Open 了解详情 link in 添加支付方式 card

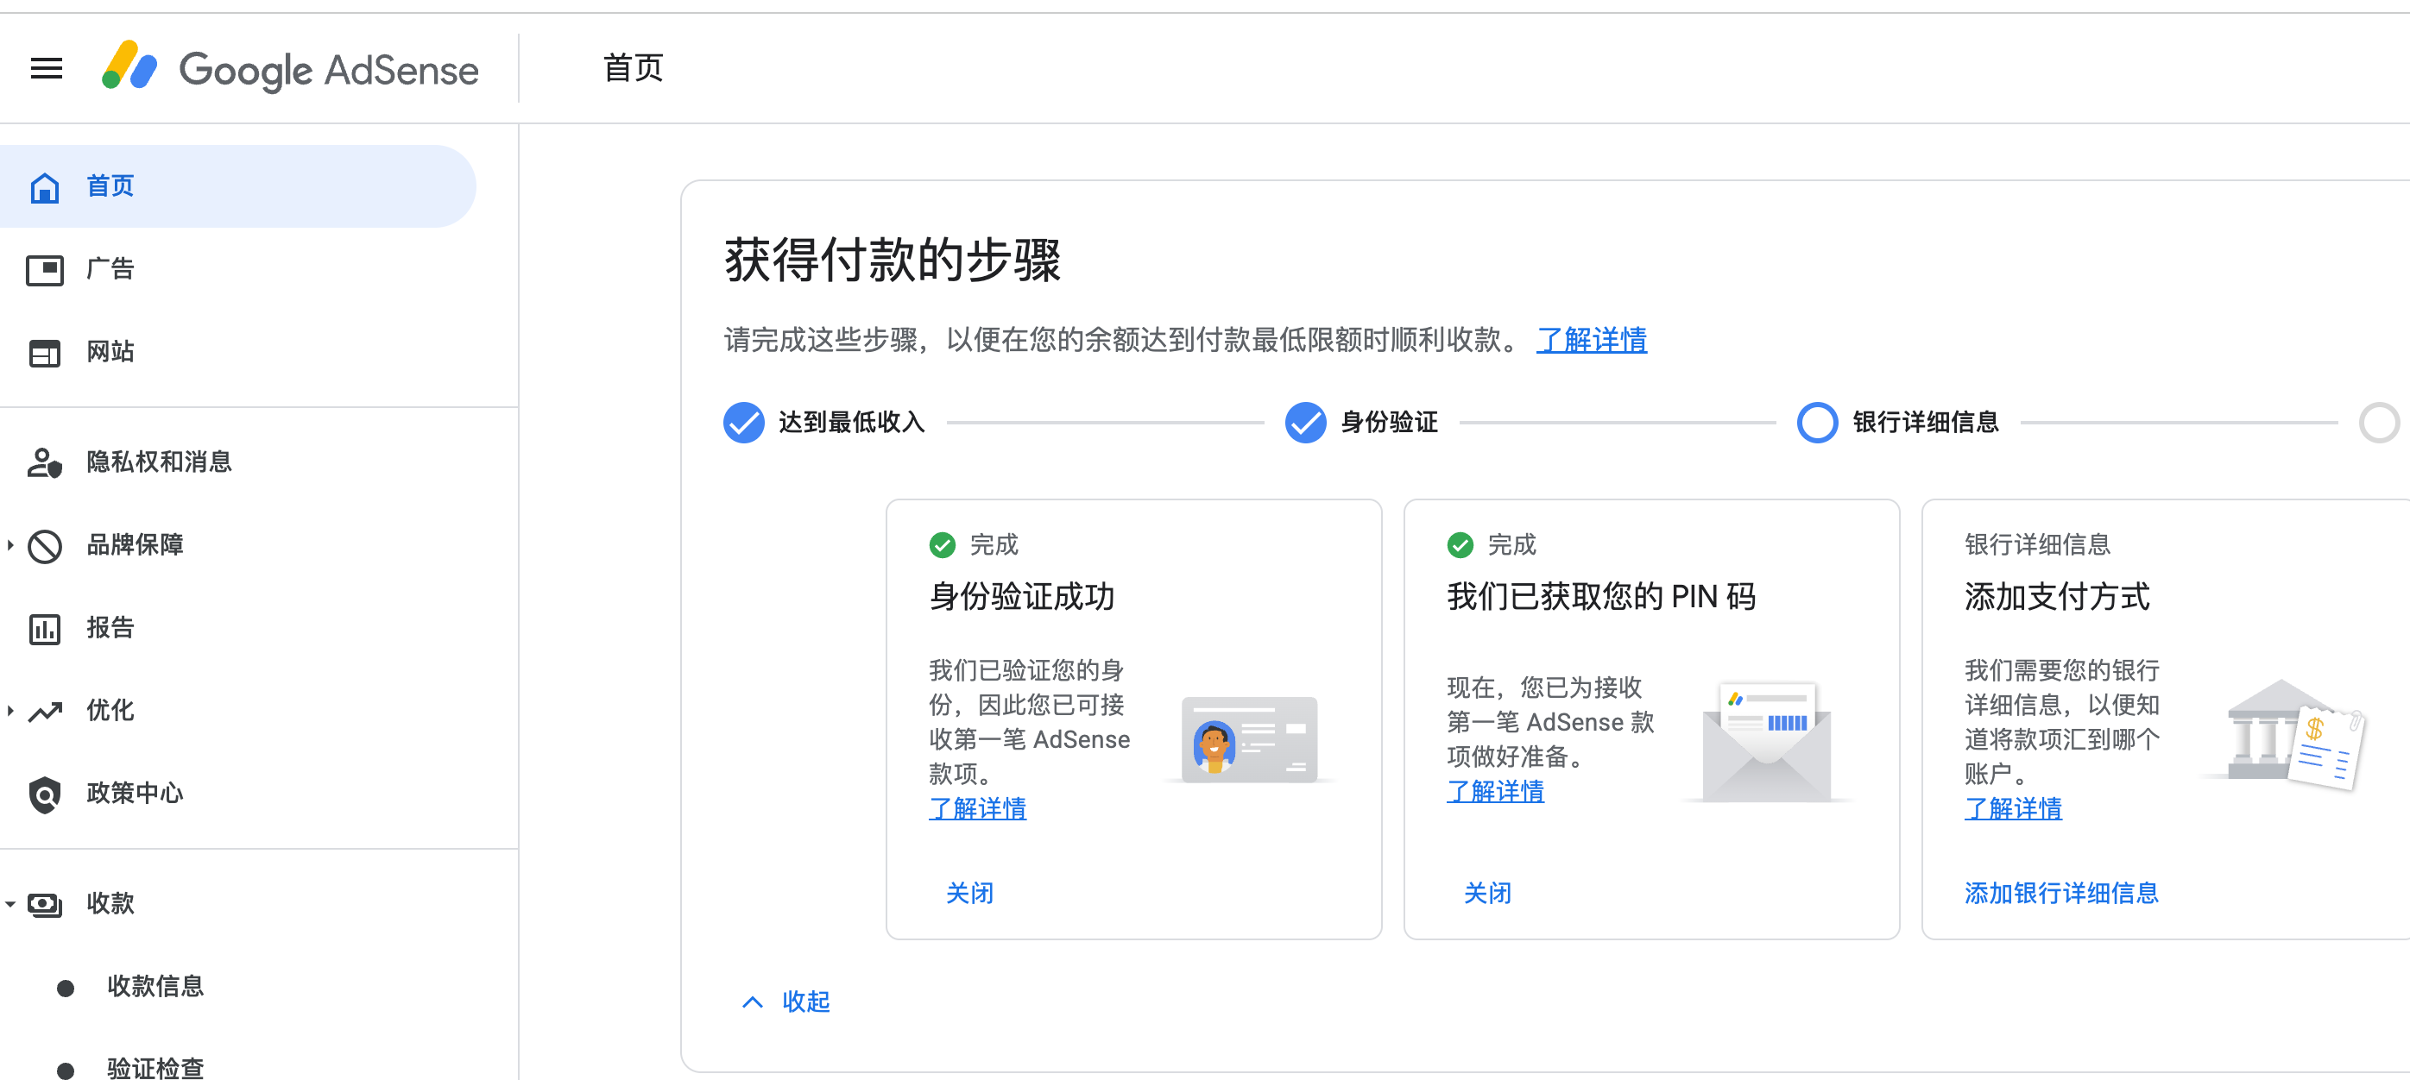[x=2013, y=808]
